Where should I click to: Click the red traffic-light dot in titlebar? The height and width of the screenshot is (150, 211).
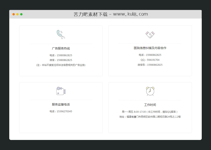13,14
